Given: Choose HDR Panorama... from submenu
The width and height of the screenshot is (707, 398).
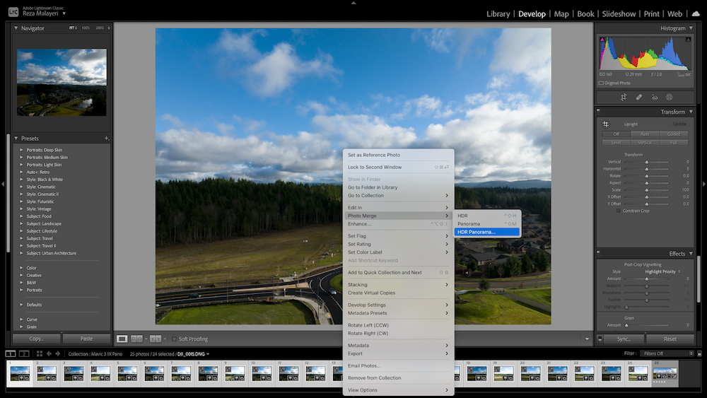Looking at the screenshot, I should pos(487,232).
